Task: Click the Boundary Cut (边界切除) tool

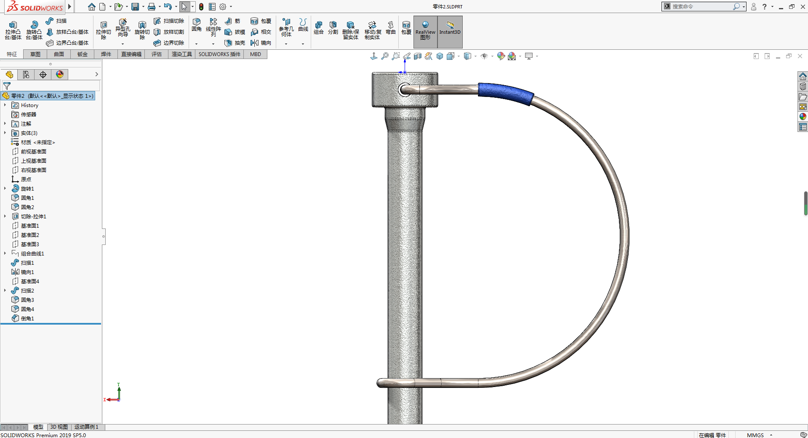Action: [x=169, y=43]
